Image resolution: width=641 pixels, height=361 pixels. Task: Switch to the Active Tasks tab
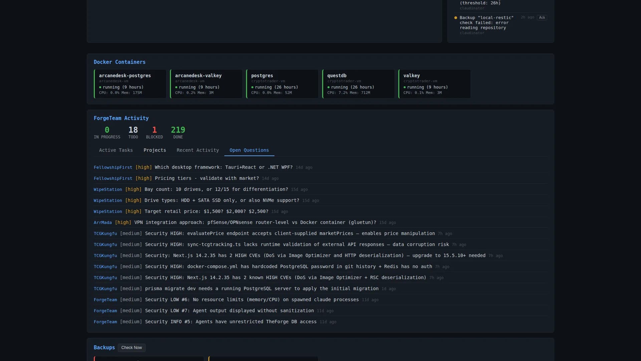116,150
